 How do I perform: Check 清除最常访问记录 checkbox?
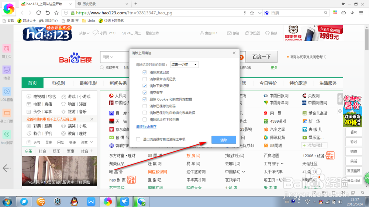click(x=145, y=79)
